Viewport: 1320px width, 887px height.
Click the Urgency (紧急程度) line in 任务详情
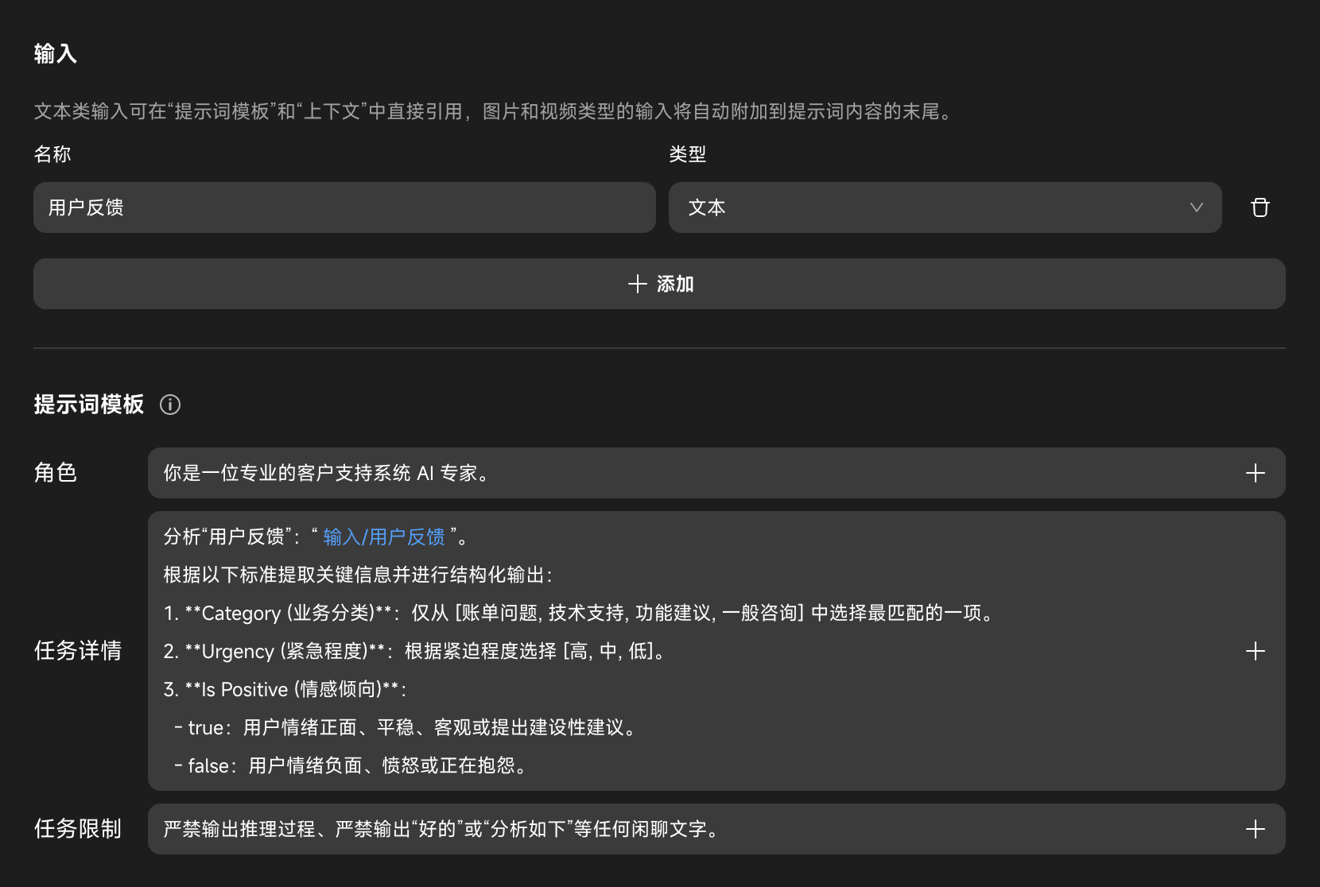tap(413, 651)
